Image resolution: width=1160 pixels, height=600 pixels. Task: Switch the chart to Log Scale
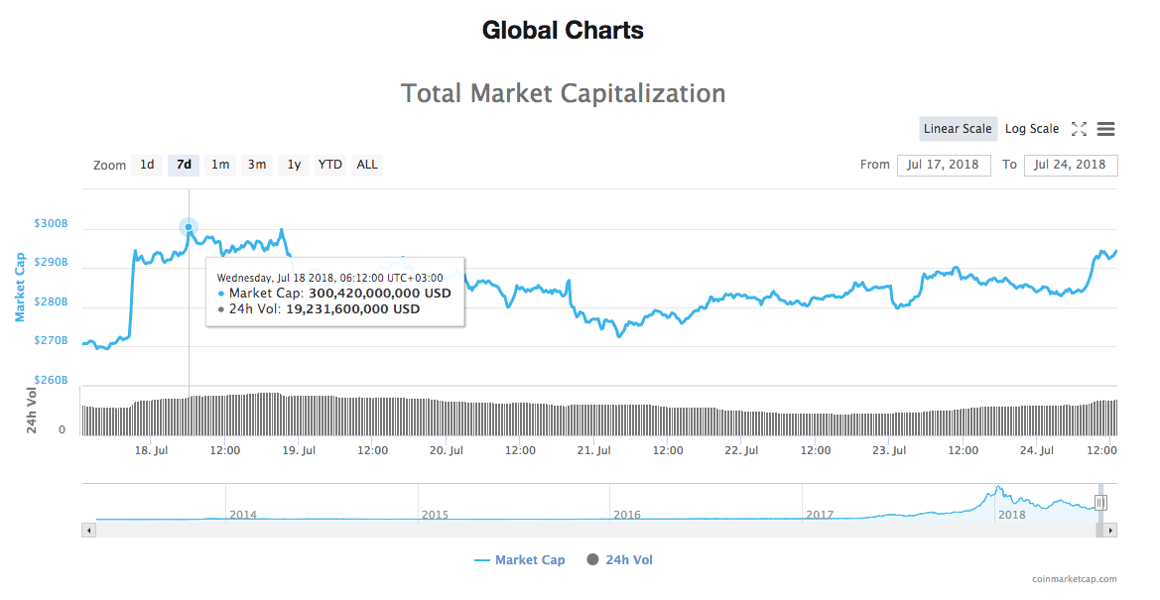coord(1031,128)
